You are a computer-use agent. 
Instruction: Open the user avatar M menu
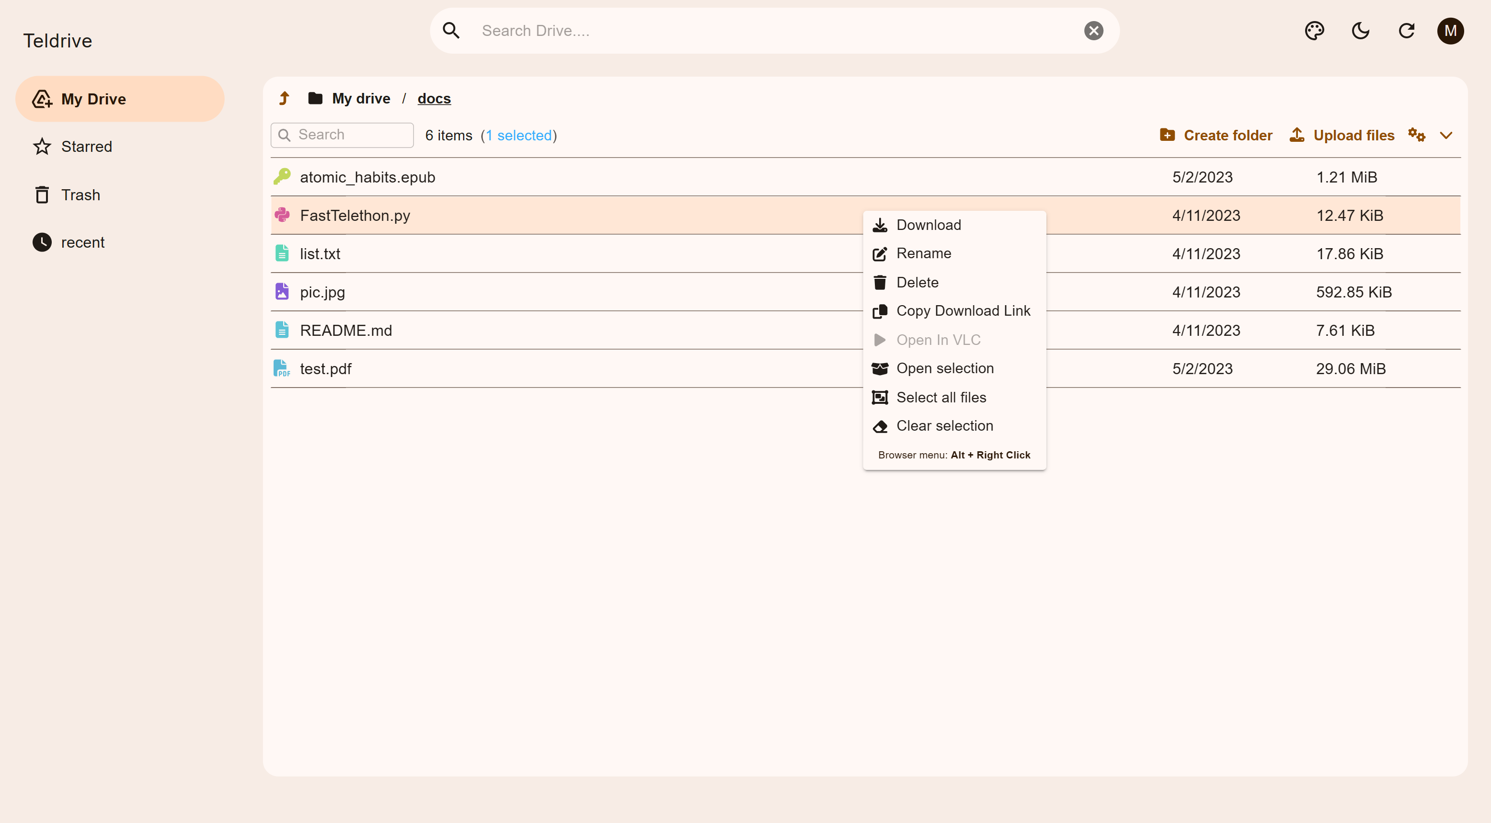1450,31
